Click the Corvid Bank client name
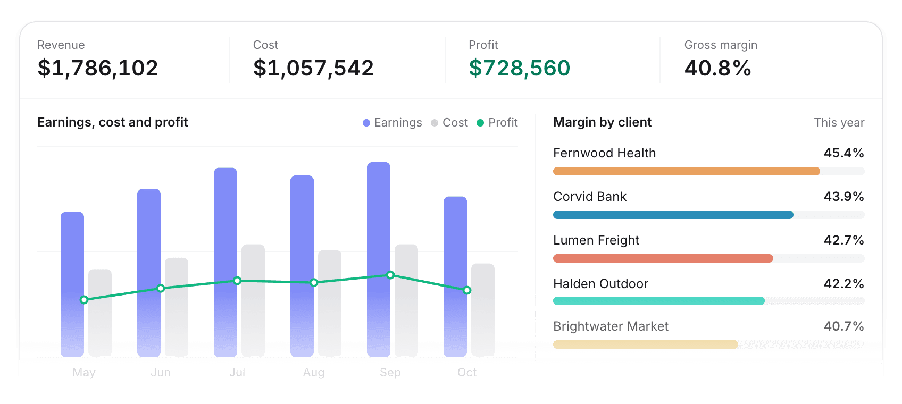 [590, 197]
